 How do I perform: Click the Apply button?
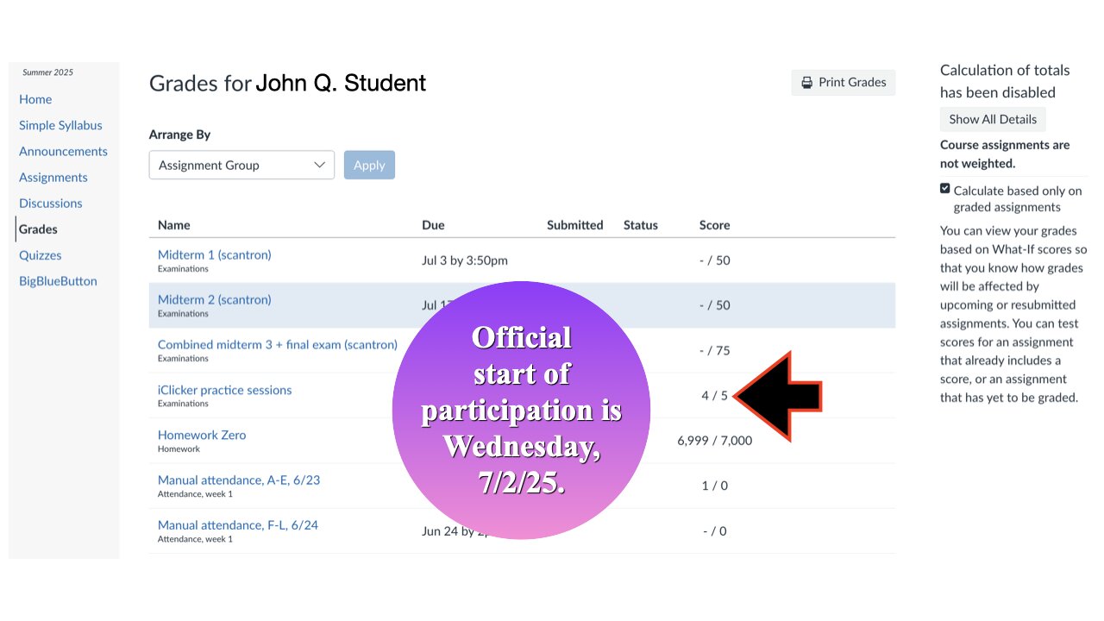(x=369, y=165)
